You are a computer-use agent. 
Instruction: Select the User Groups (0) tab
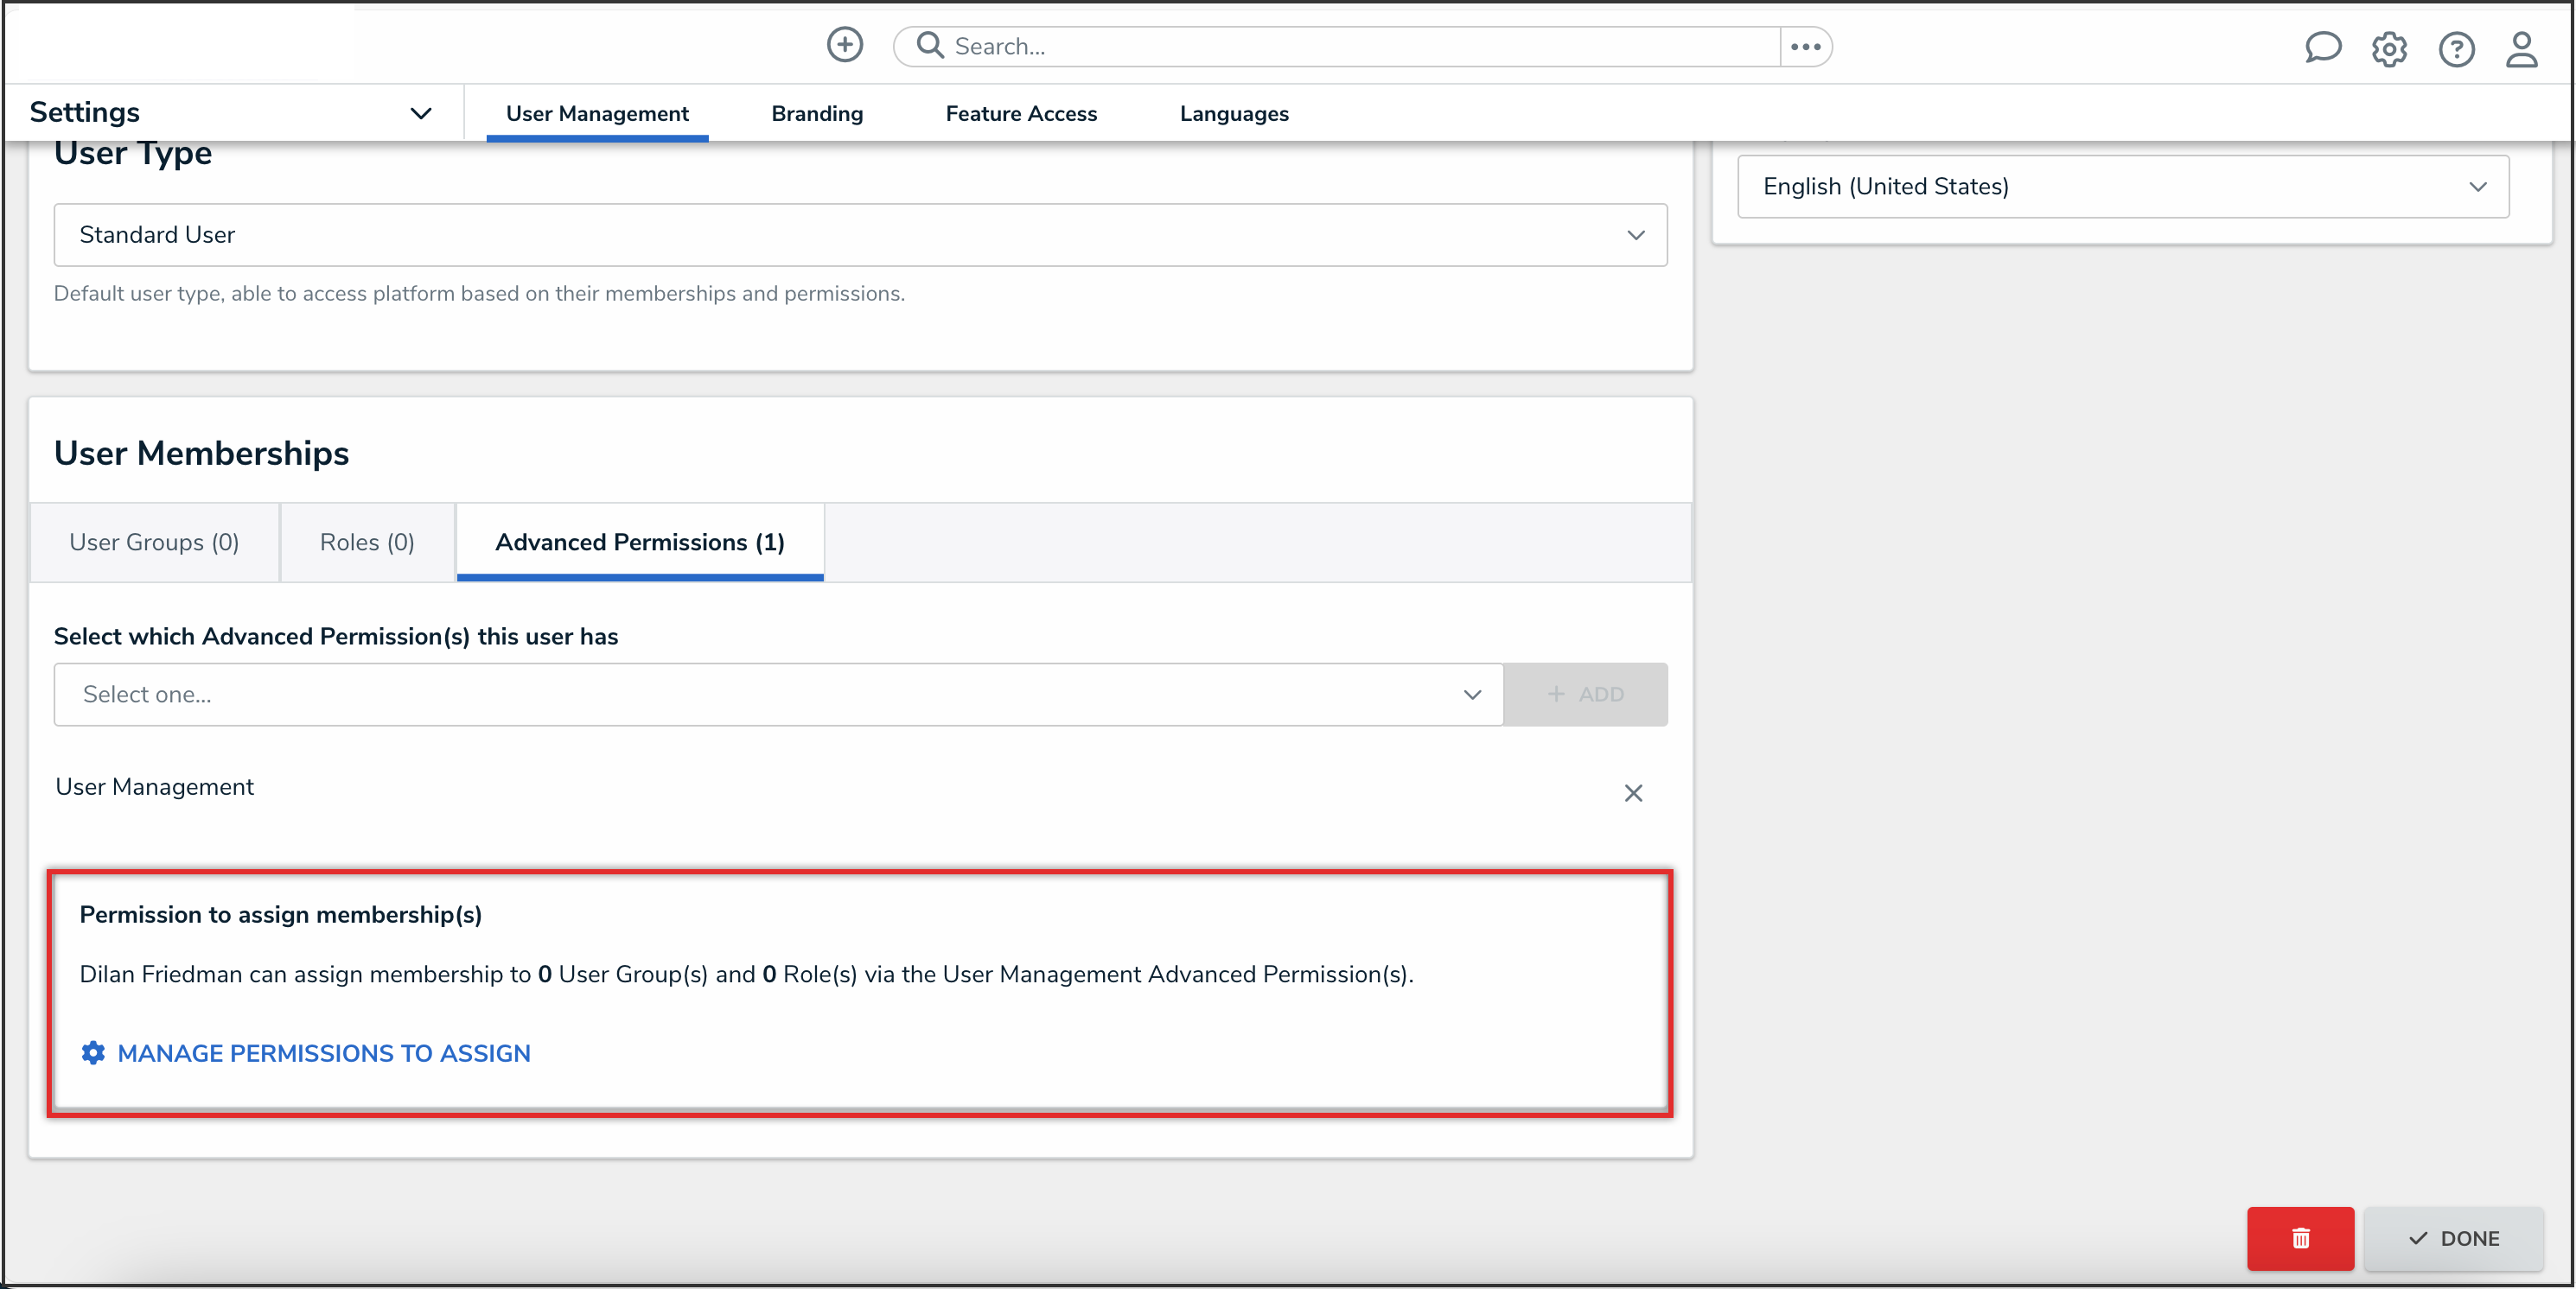(x=154, y=543)
